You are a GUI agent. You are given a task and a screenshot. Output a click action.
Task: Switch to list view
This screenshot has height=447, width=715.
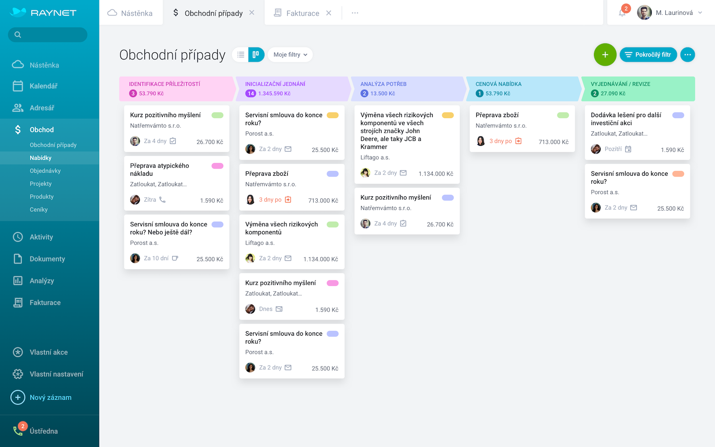[x=241, y=55]
